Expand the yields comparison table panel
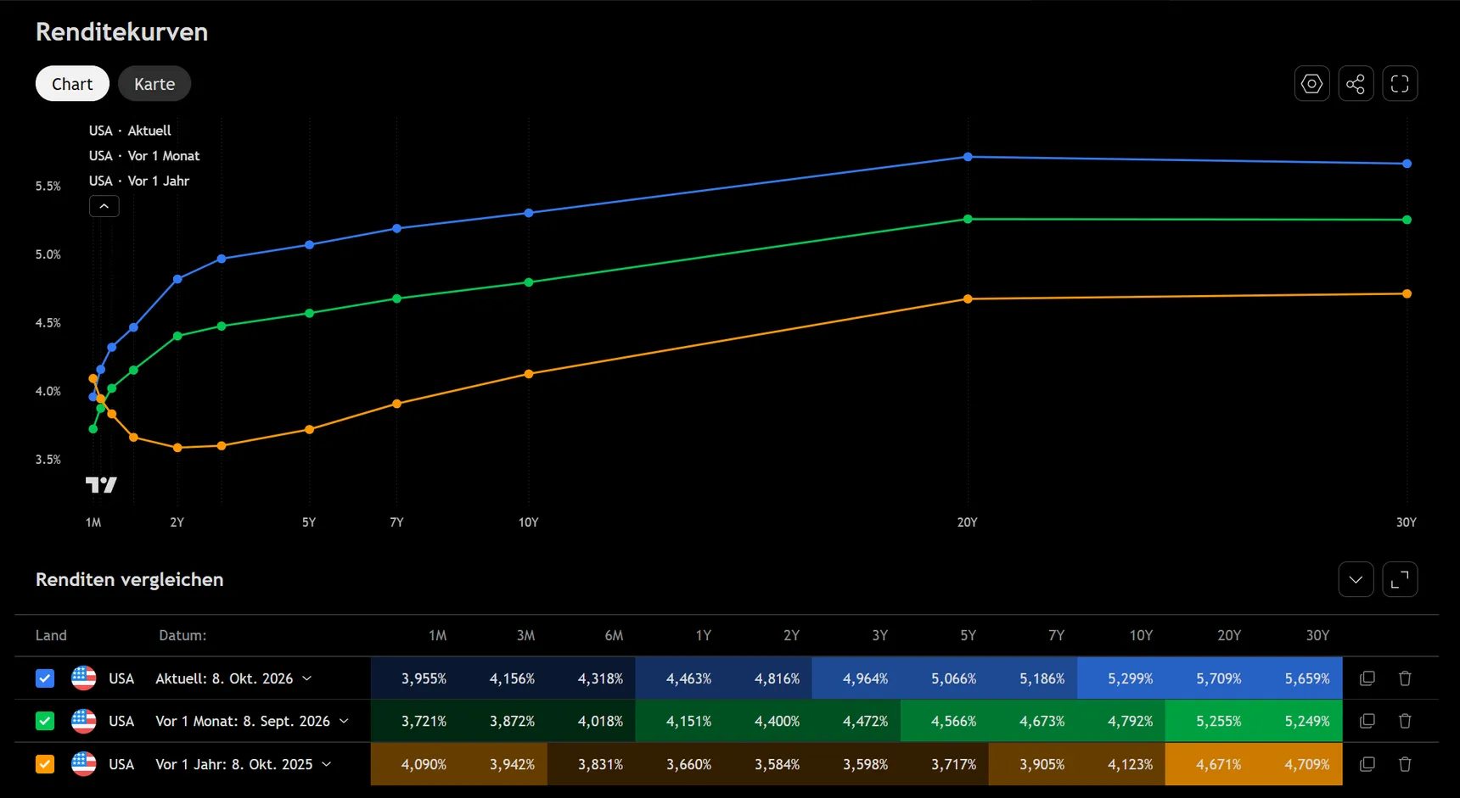This screenshot has height=798, width=1460. [x=1400, y=580]
